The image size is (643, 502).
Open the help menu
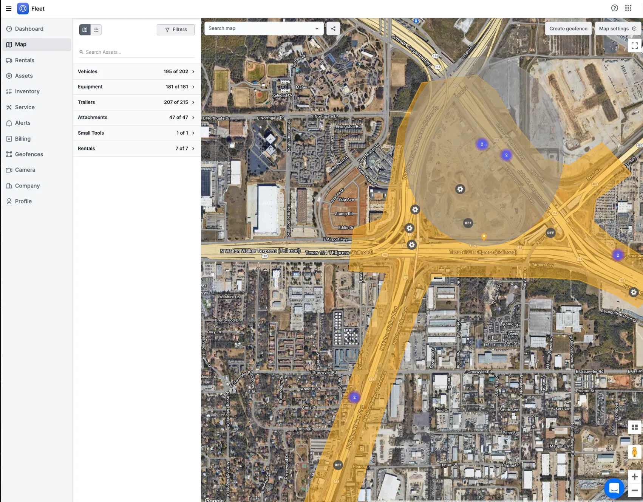[614, 8]
